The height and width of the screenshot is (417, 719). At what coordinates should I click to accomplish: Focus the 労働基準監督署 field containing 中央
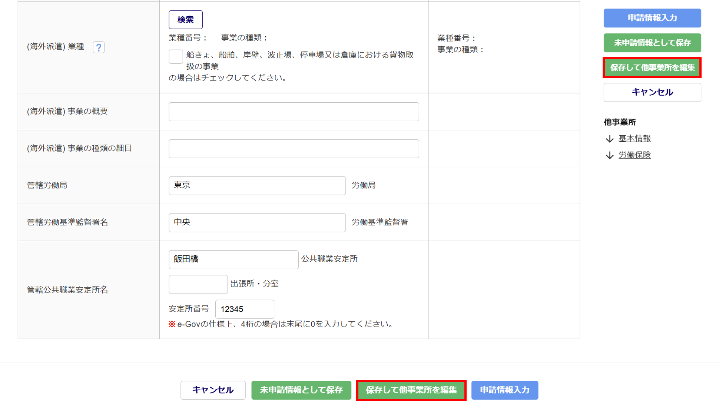coord(257,222)
